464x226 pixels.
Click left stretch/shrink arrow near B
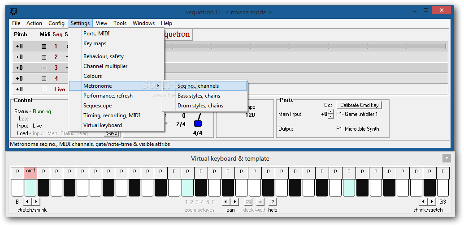(27, 202)
